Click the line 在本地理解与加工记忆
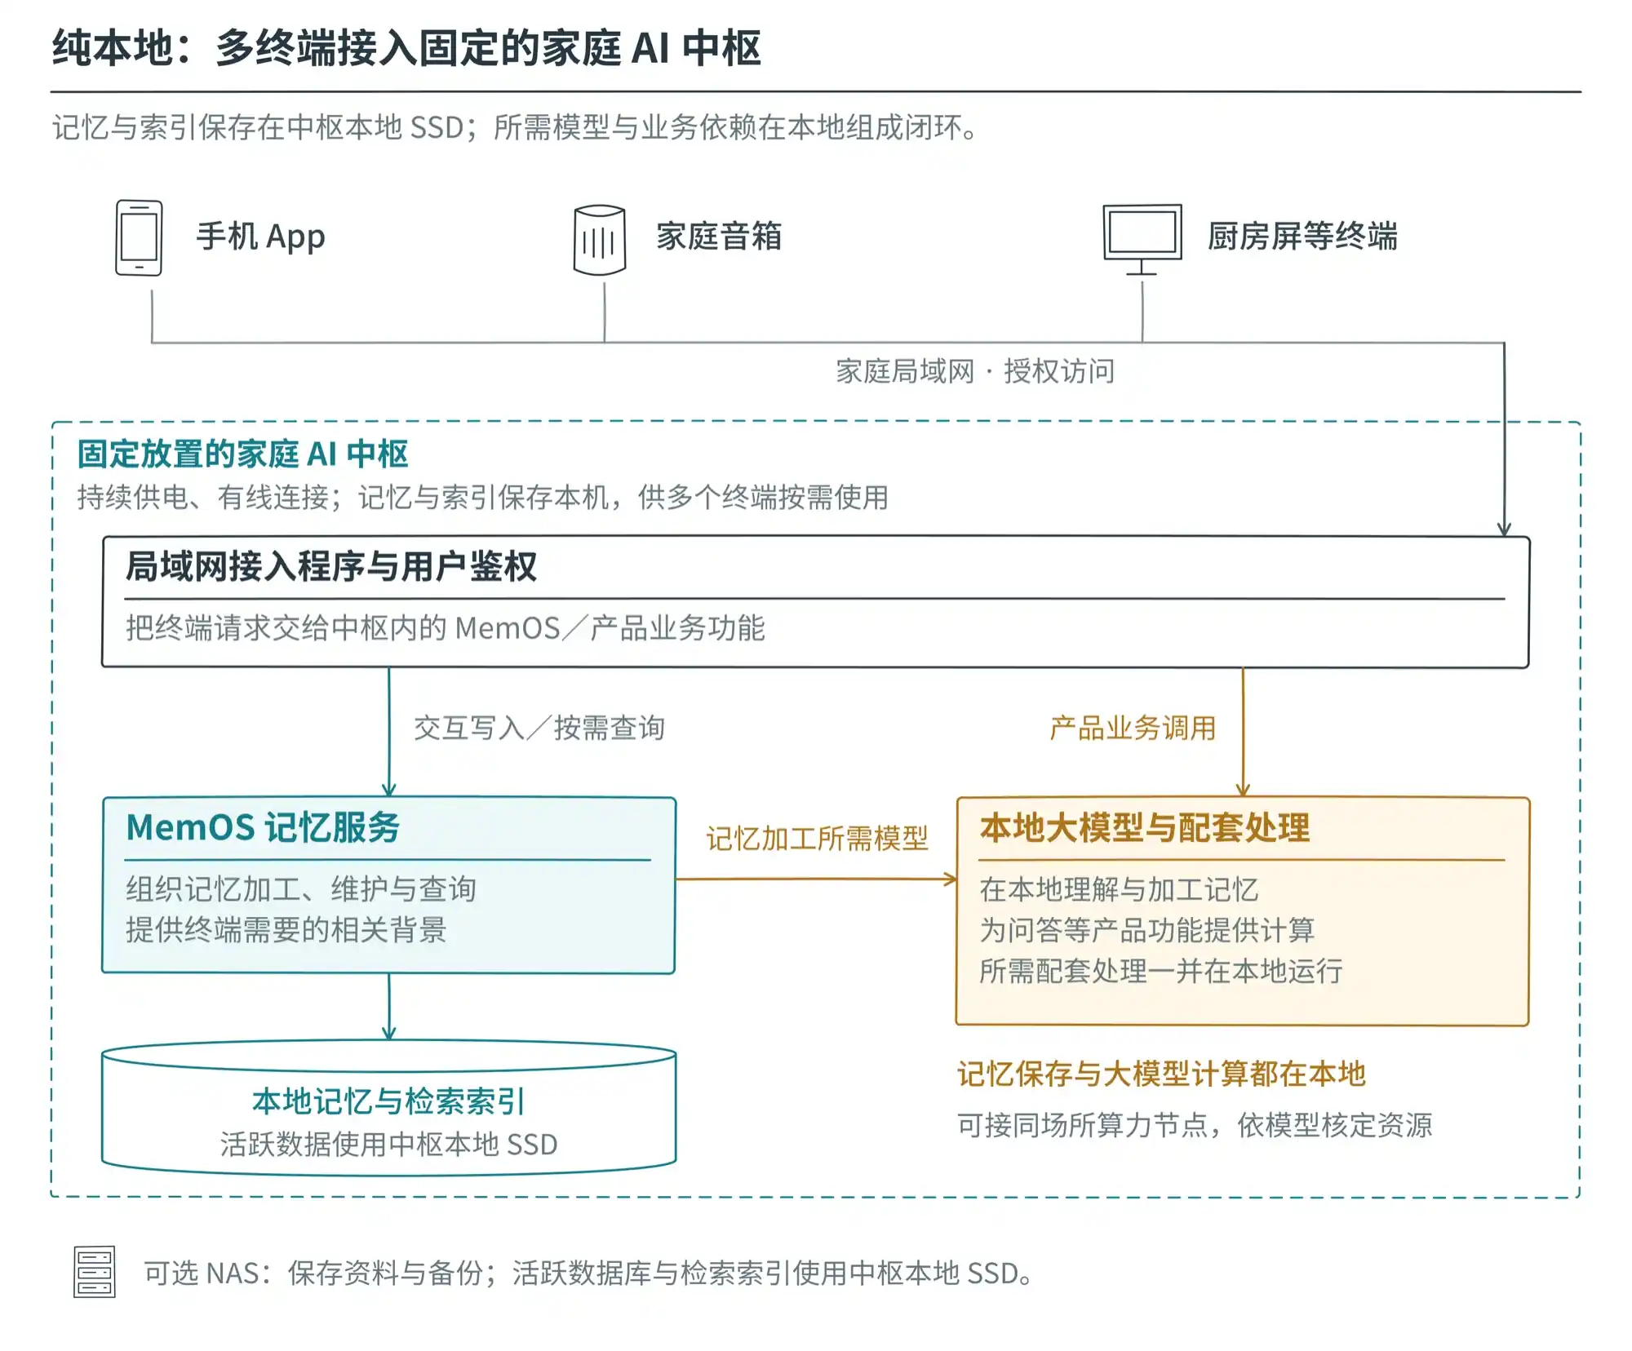The image size is (1632, 1351). 1119,888
